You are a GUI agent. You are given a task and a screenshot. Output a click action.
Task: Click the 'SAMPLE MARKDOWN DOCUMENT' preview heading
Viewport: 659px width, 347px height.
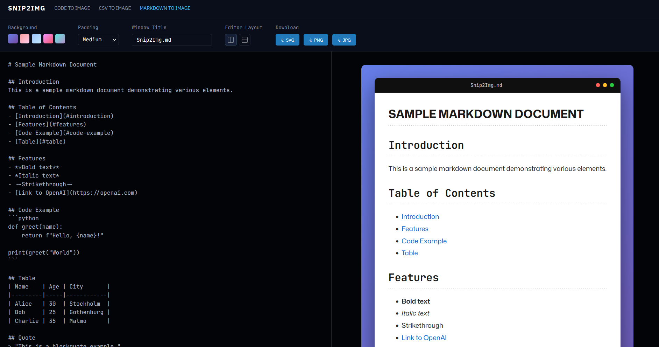486,114
